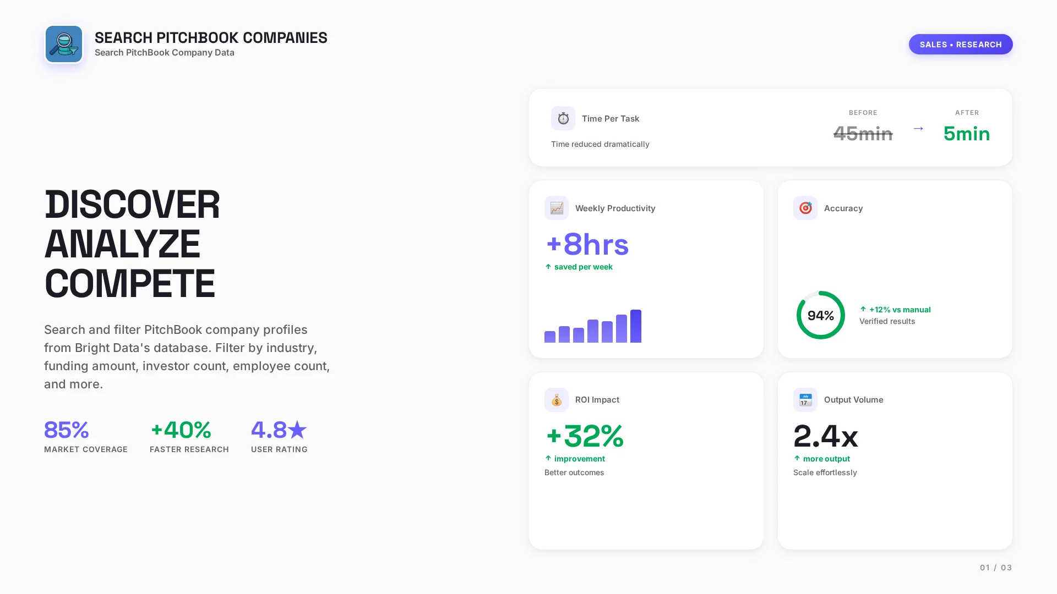Expand the Weekly Productivity card

[646, 269]
